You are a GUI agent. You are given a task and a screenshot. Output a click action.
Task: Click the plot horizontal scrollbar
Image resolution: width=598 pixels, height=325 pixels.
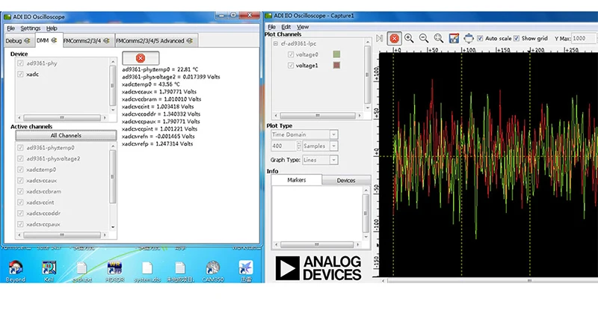point(490,280)
